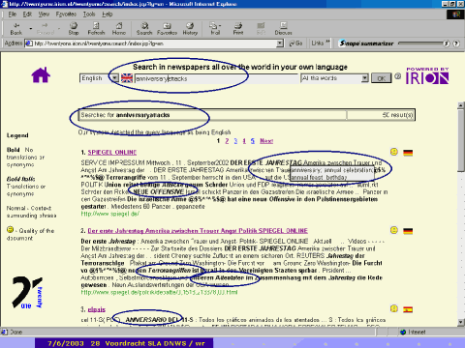Open the View menu
Image resolution: width=465 pixels, height=348 pixels.
click(x=44, y=14)
